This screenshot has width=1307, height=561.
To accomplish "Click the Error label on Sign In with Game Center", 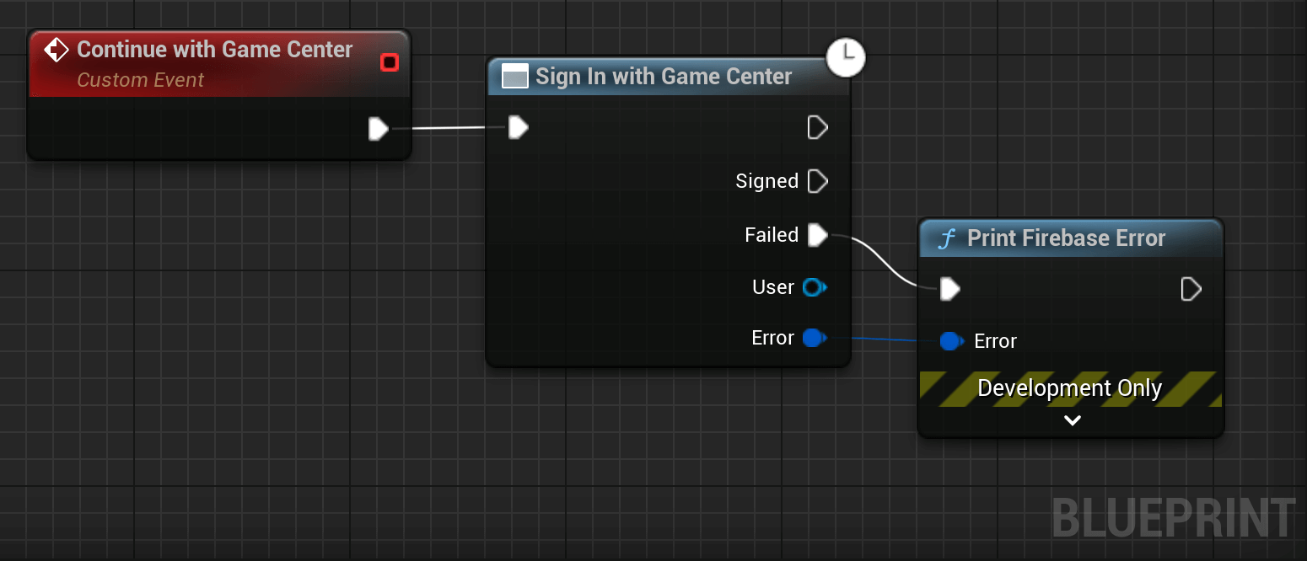I will (772, 338).
